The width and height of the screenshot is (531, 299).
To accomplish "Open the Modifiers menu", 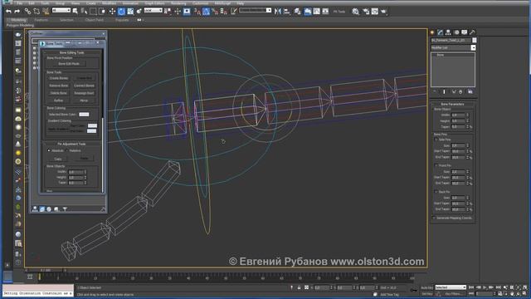I will pos(109,3).
